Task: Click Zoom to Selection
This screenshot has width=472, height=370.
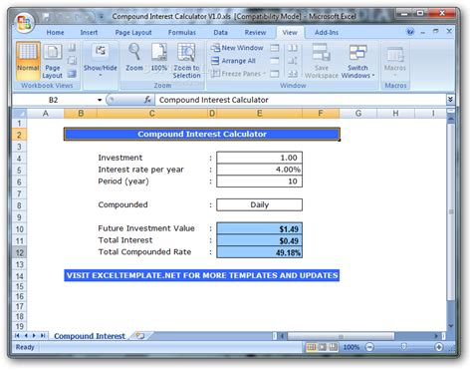Action: click(186, 61)
